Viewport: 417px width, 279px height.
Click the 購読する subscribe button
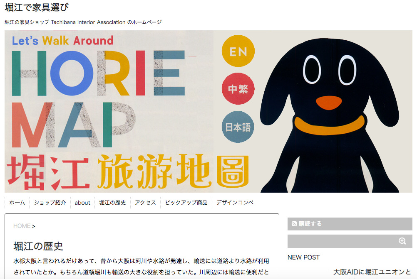pos(350,224)
